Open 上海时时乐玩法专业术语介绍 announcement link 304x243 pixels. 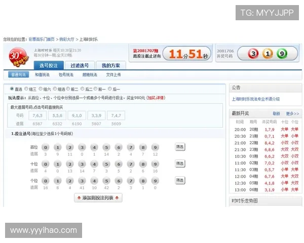256,99
